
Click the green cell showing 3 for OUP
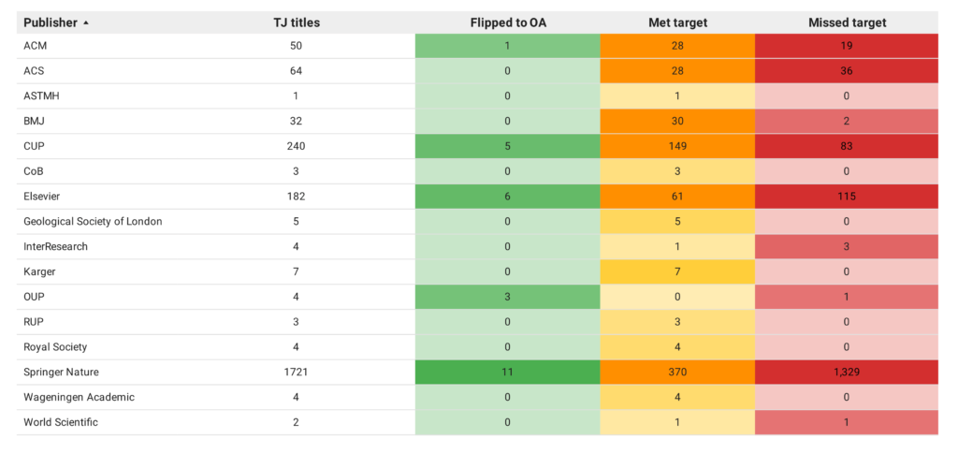pos(508,297)
